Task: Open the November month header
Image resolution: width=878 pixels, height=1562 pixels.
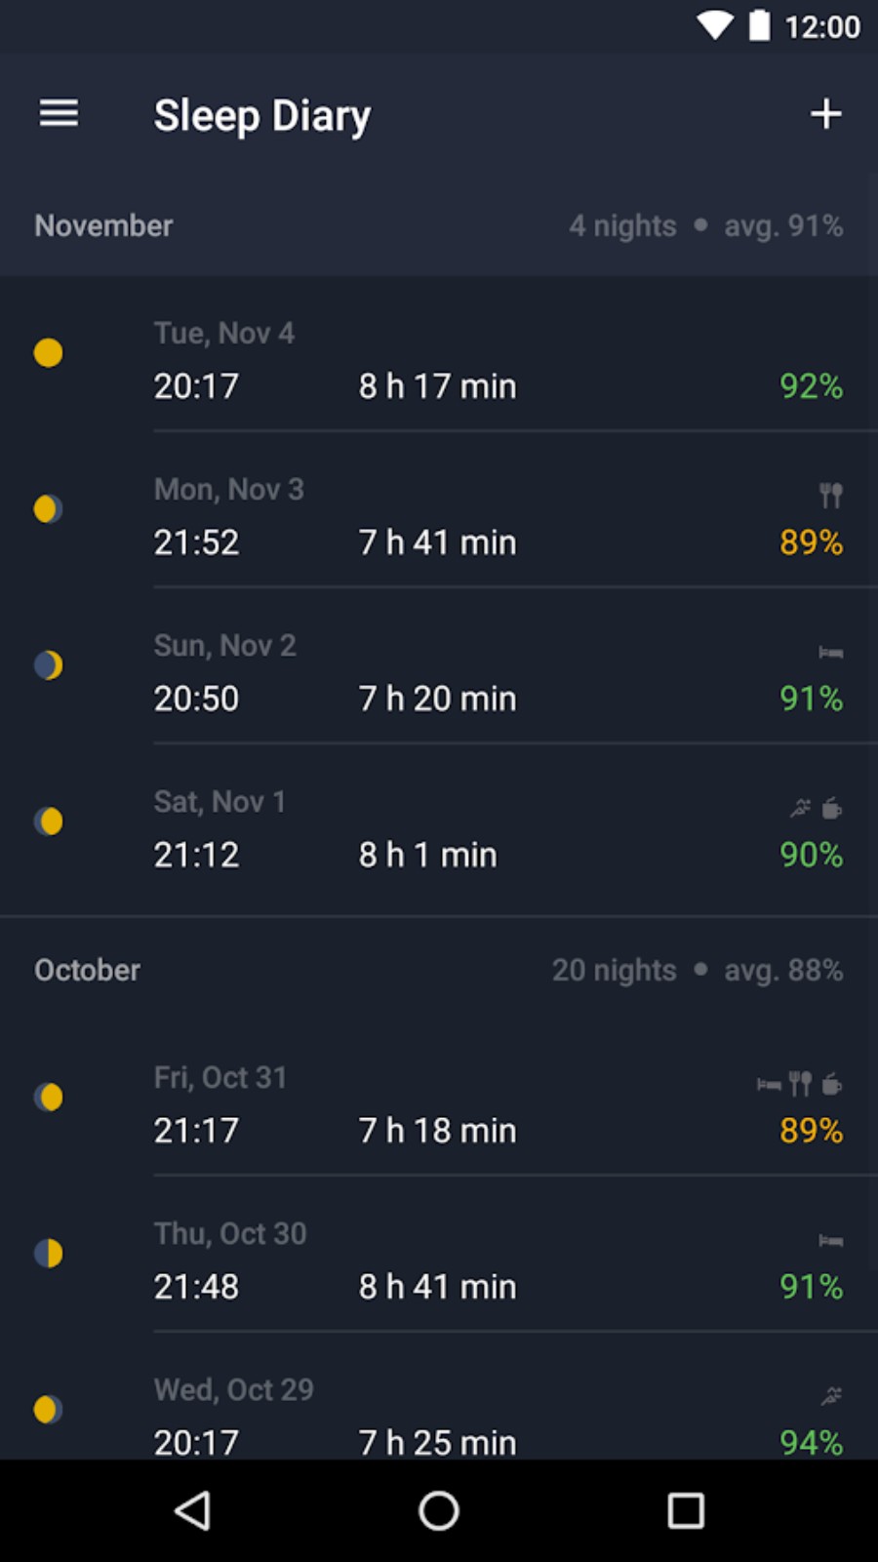Action: coord(439,225)
